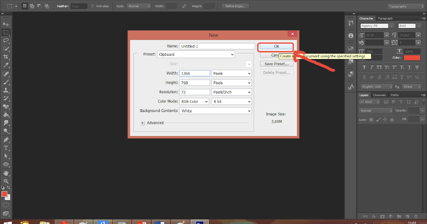
Task: Select the Hand tool
Action: click(x=6, y=173)
